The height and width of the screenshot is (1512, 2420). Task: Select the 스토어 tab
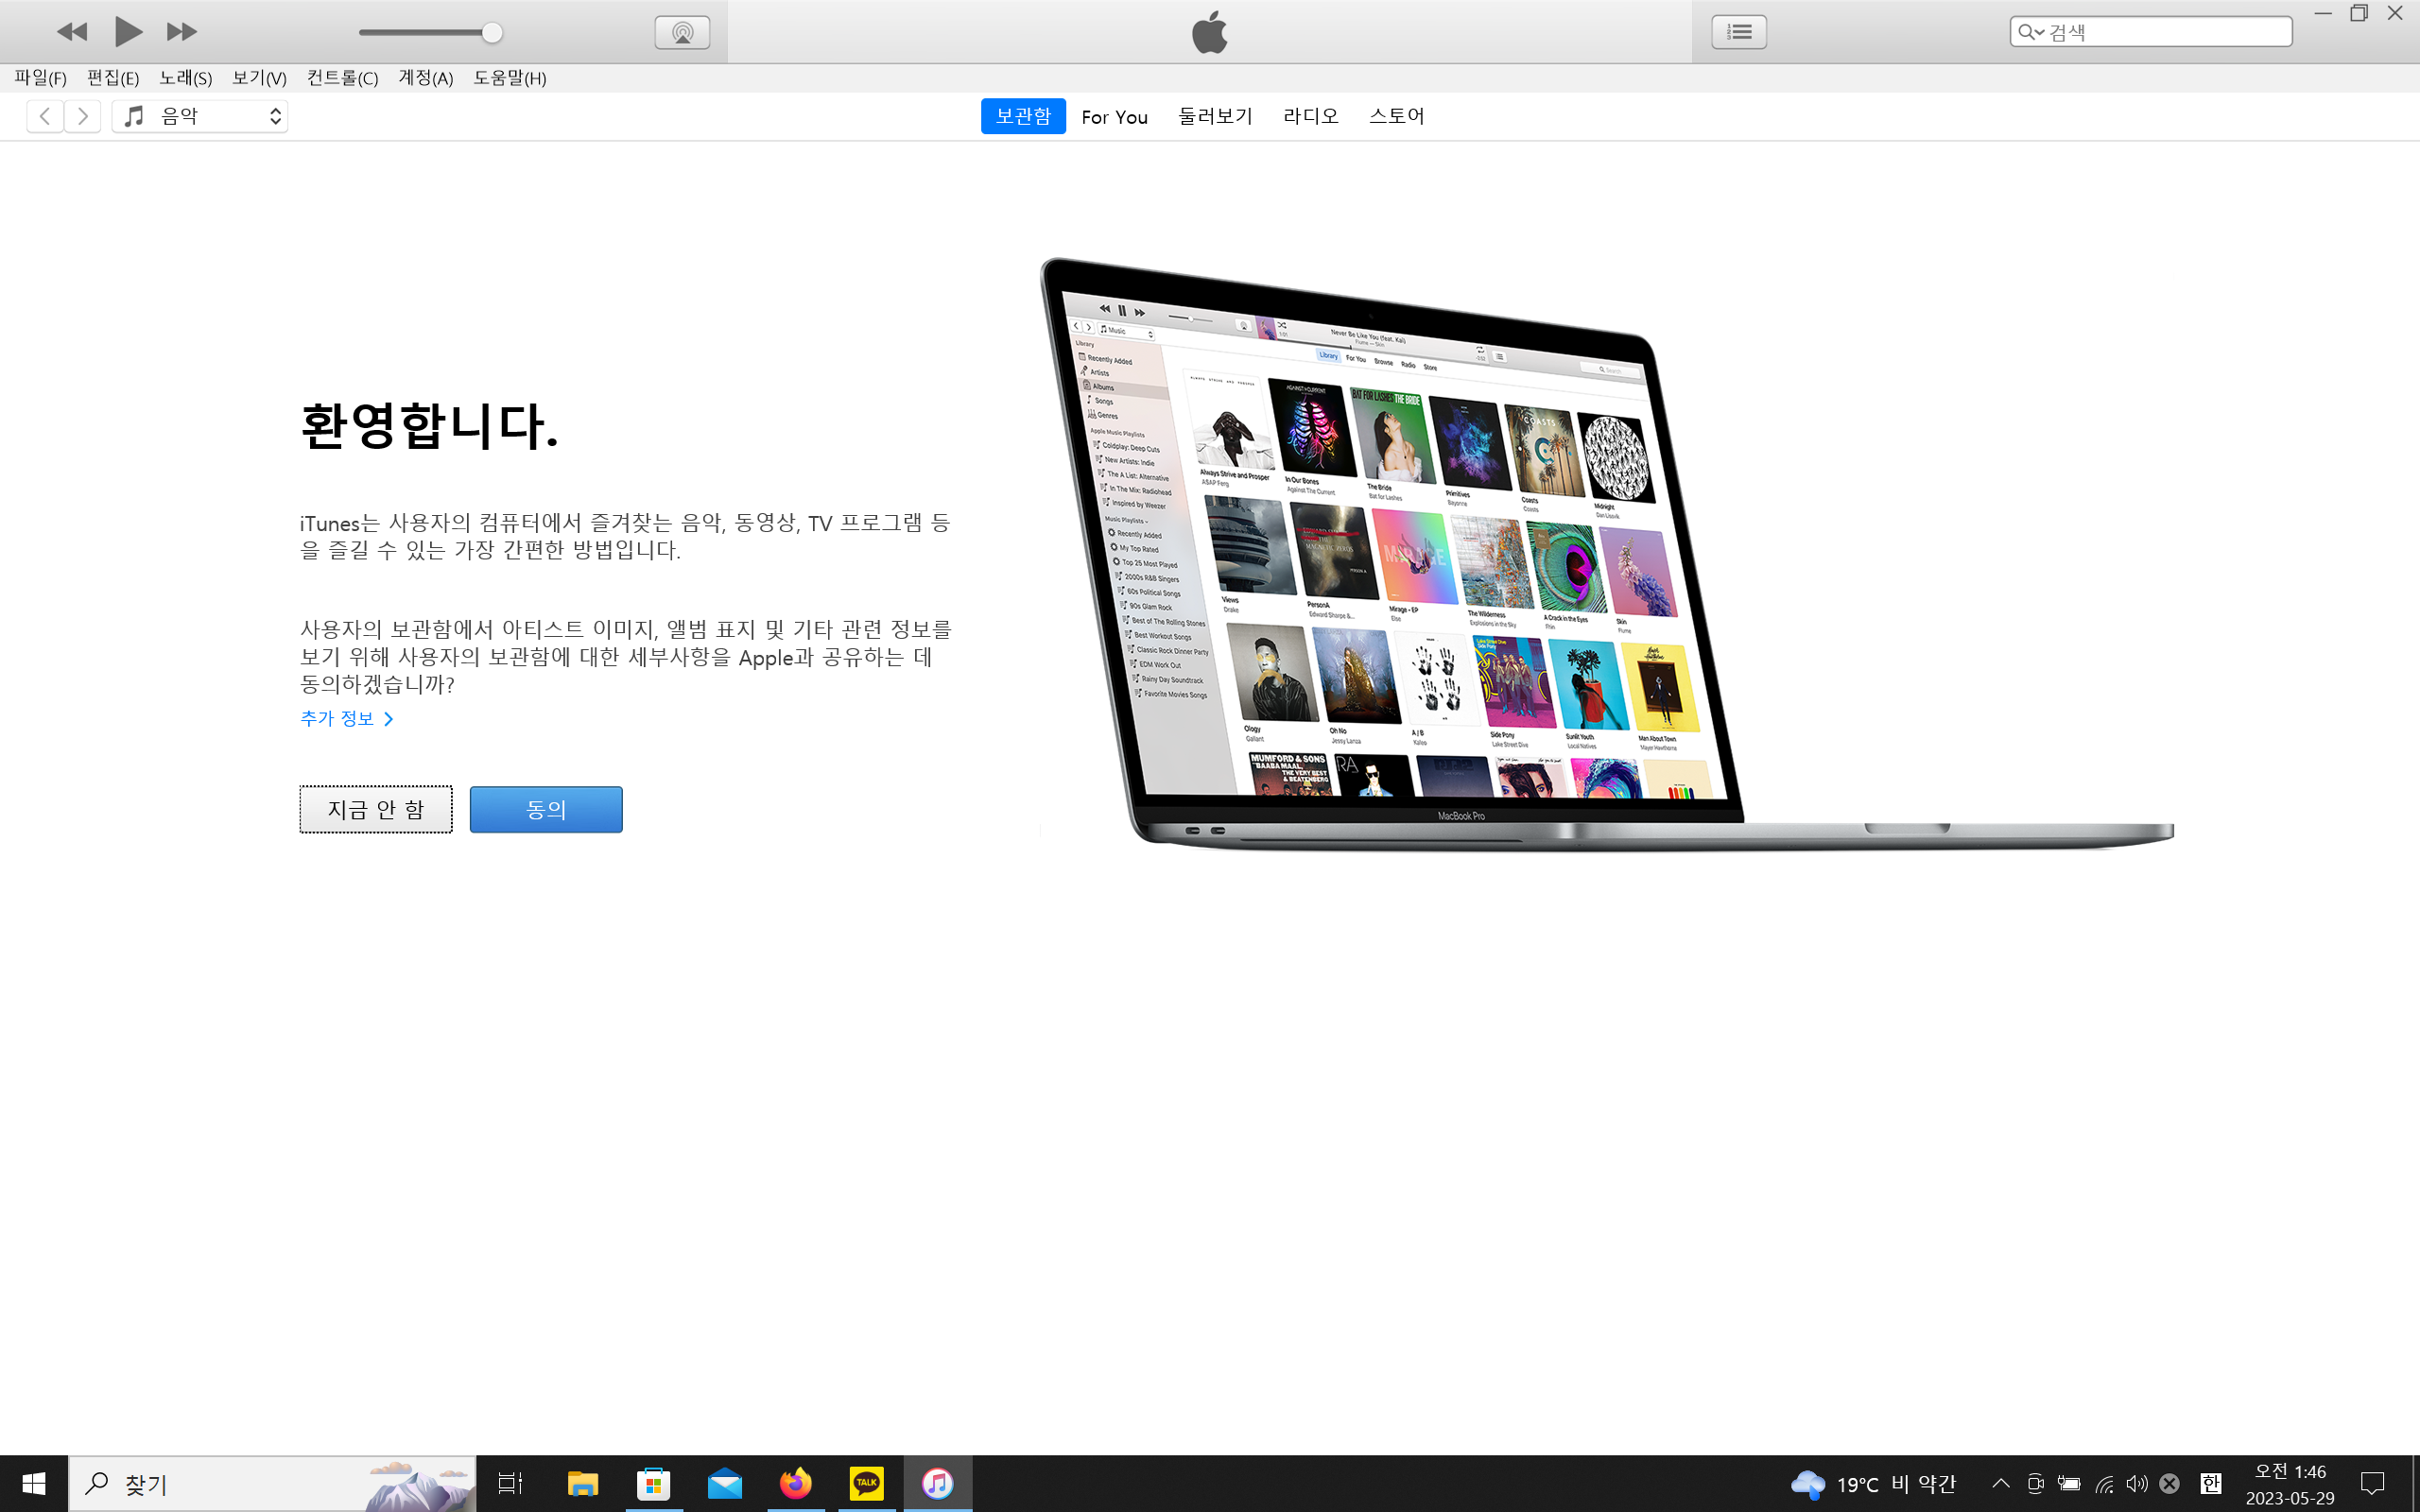[1396, 116]
